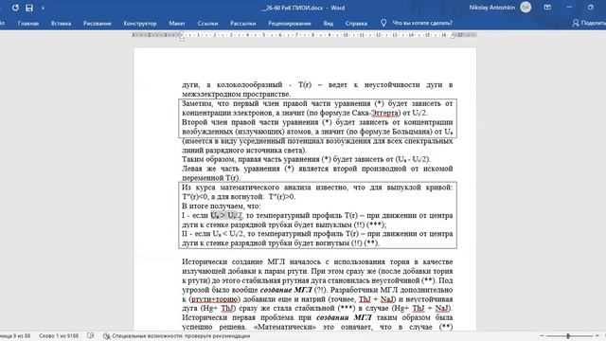Click the Redo/Repeat icon in title bar
This screenshot has height=341, width=606.
point(15,8)
